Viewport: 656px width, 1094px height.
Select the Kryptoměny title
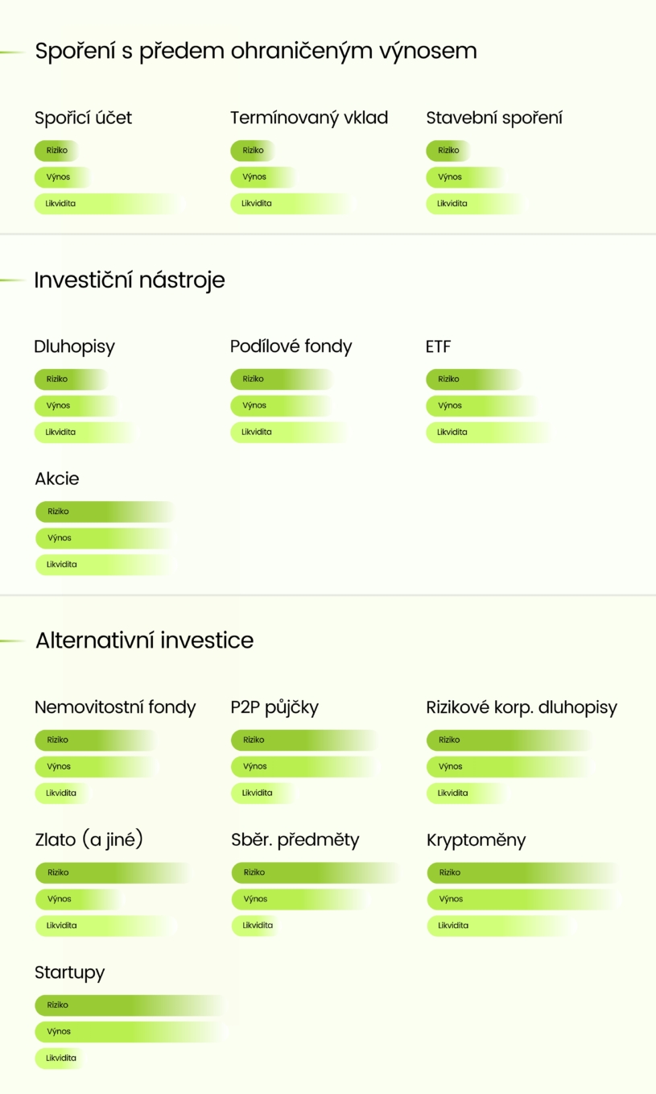476,840
